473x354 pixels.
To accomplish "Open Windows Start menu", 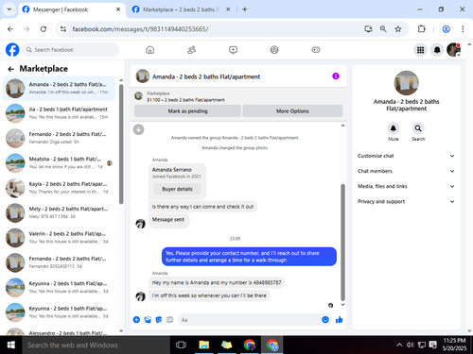I will pos(11,345).
